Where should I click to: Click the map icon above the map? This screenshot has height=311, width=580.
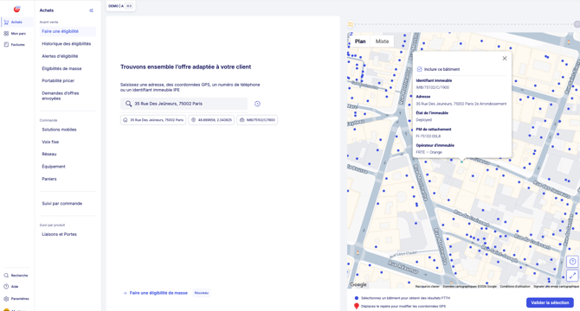351,24
